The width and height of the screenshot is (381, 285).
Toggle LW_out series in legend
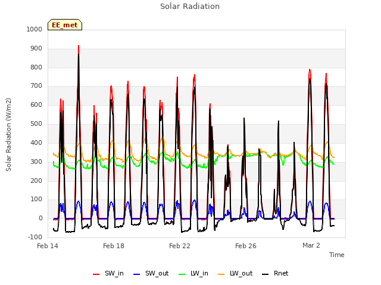235,274
